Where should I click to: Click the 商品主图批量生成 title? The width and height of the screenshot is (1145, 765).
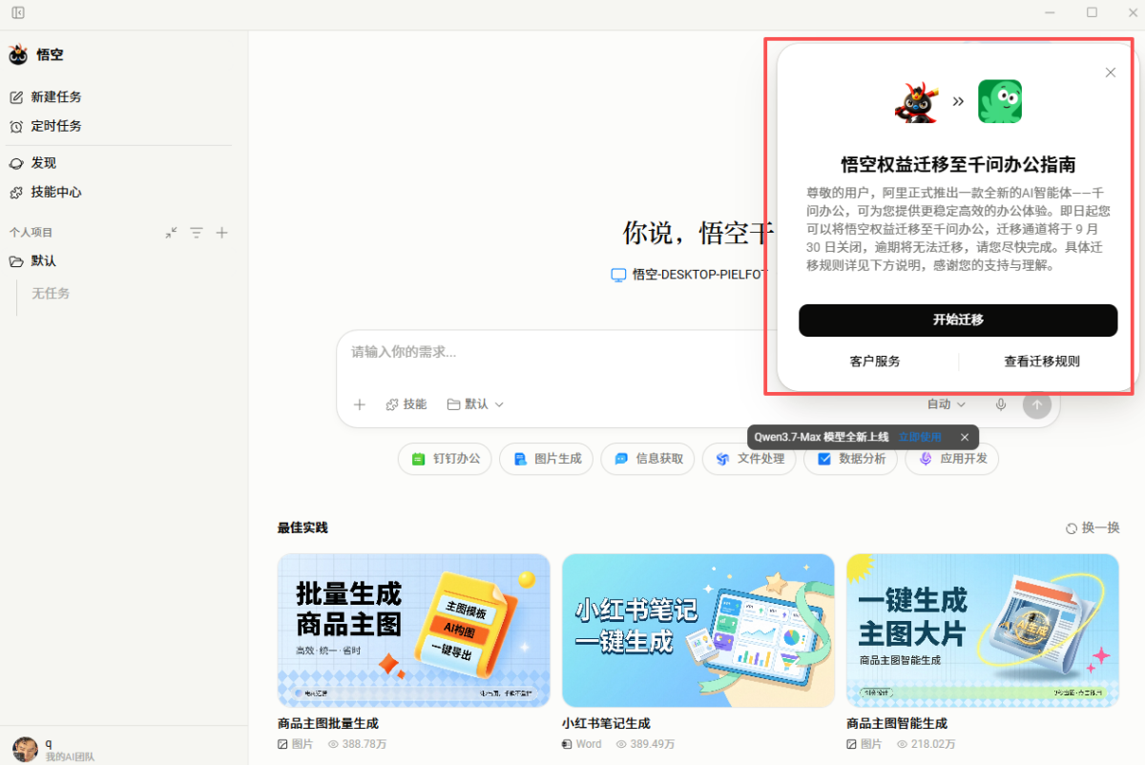tap(328, 724)
